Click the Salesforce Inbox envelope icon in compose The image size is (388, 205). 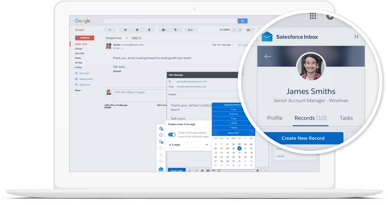[x=161, y=169]
